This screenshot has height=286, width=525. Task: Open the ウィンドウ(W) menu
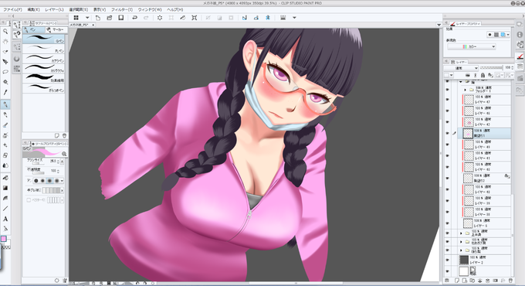click(150, 10)
